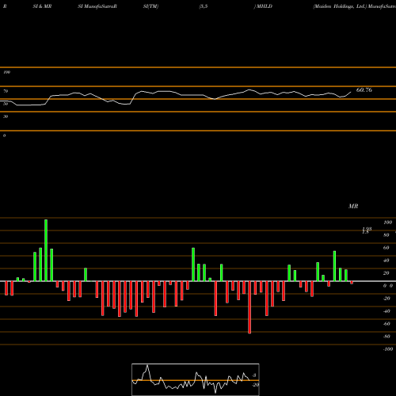This screenshot has width=396, height=396.
Task: Click the RSI axis label 100 on left
Action: click(6, 72)
